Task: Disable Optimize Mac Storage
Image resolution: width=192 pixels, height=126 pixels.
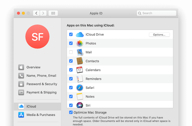Action: click(x=71, y=112)
